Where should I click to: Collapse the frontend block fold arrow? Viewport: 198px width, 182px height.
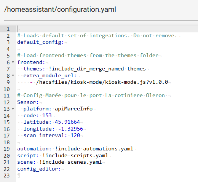coord(13,62)
